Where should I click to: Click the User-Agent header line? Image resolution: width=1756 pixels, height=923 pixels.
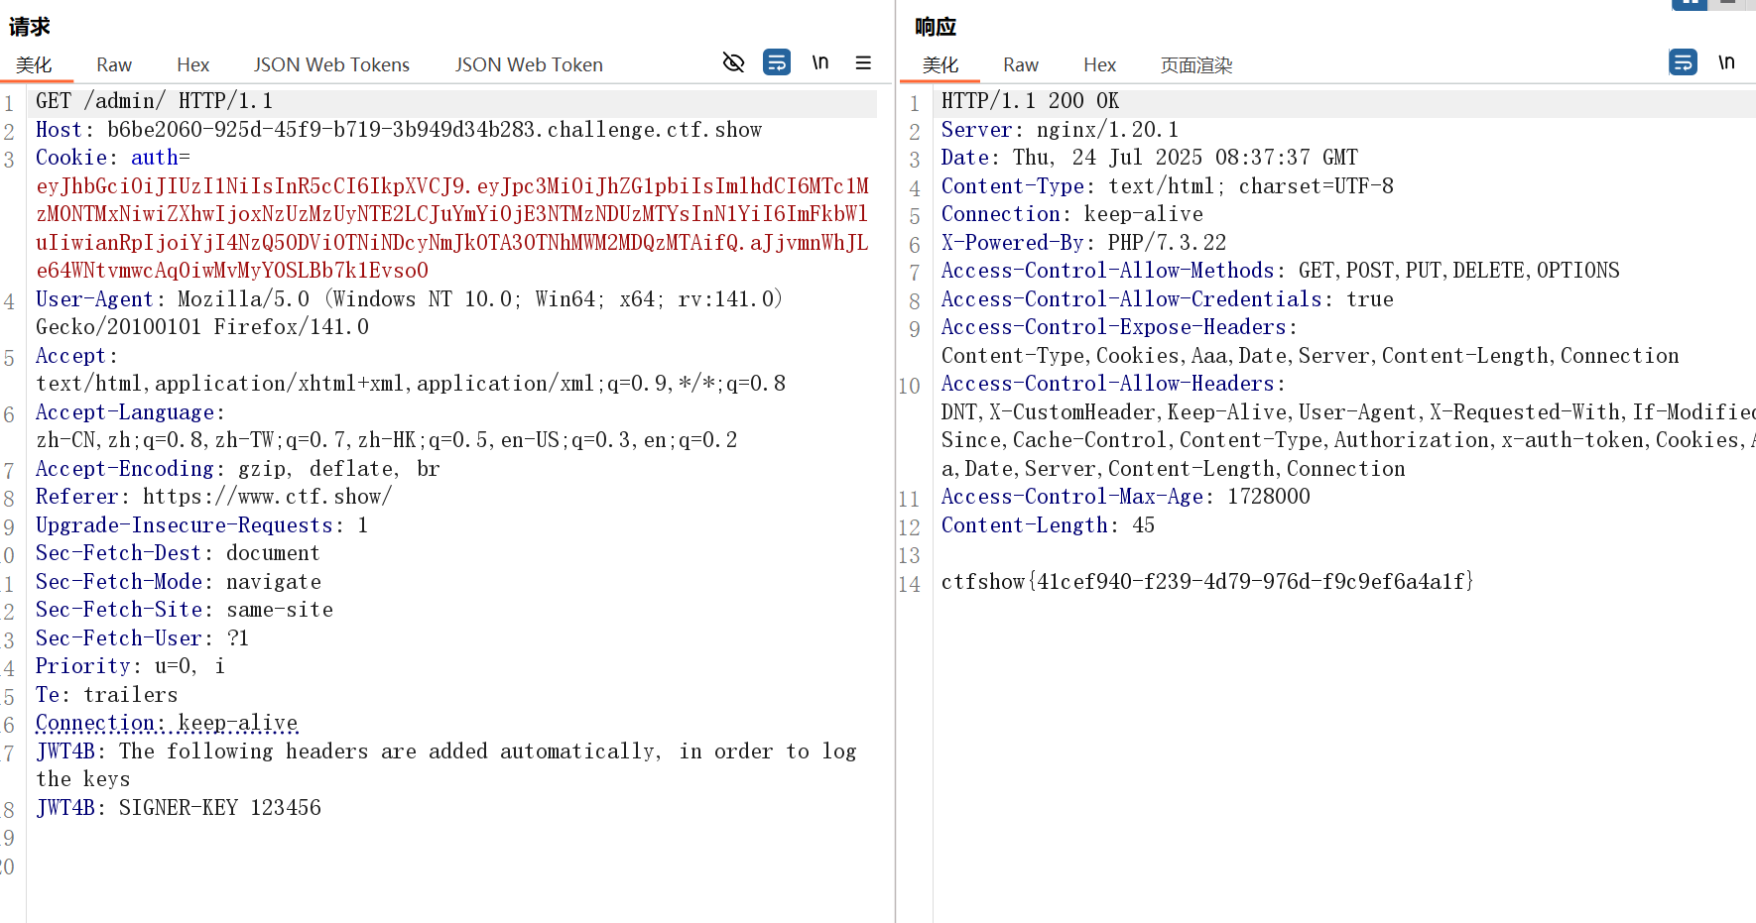[x=410, y=313]
